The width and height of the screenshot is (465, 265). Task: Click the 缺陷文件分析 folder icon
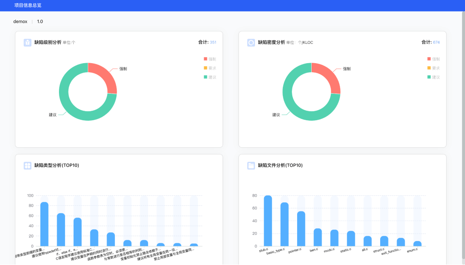click(x=251, y=165)
